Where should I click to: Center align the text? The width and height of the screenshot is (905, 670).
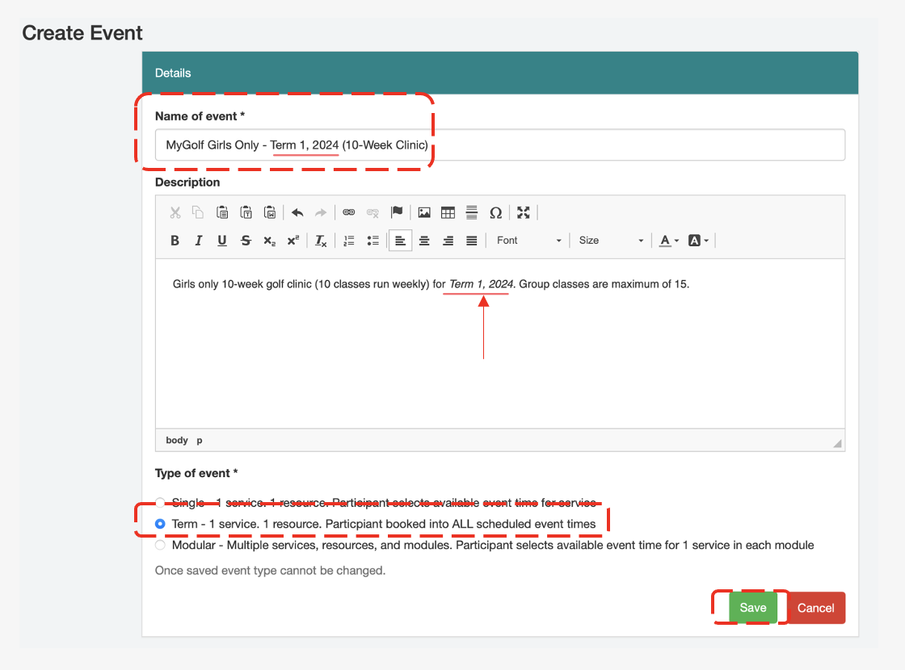(x=424, y=241)
